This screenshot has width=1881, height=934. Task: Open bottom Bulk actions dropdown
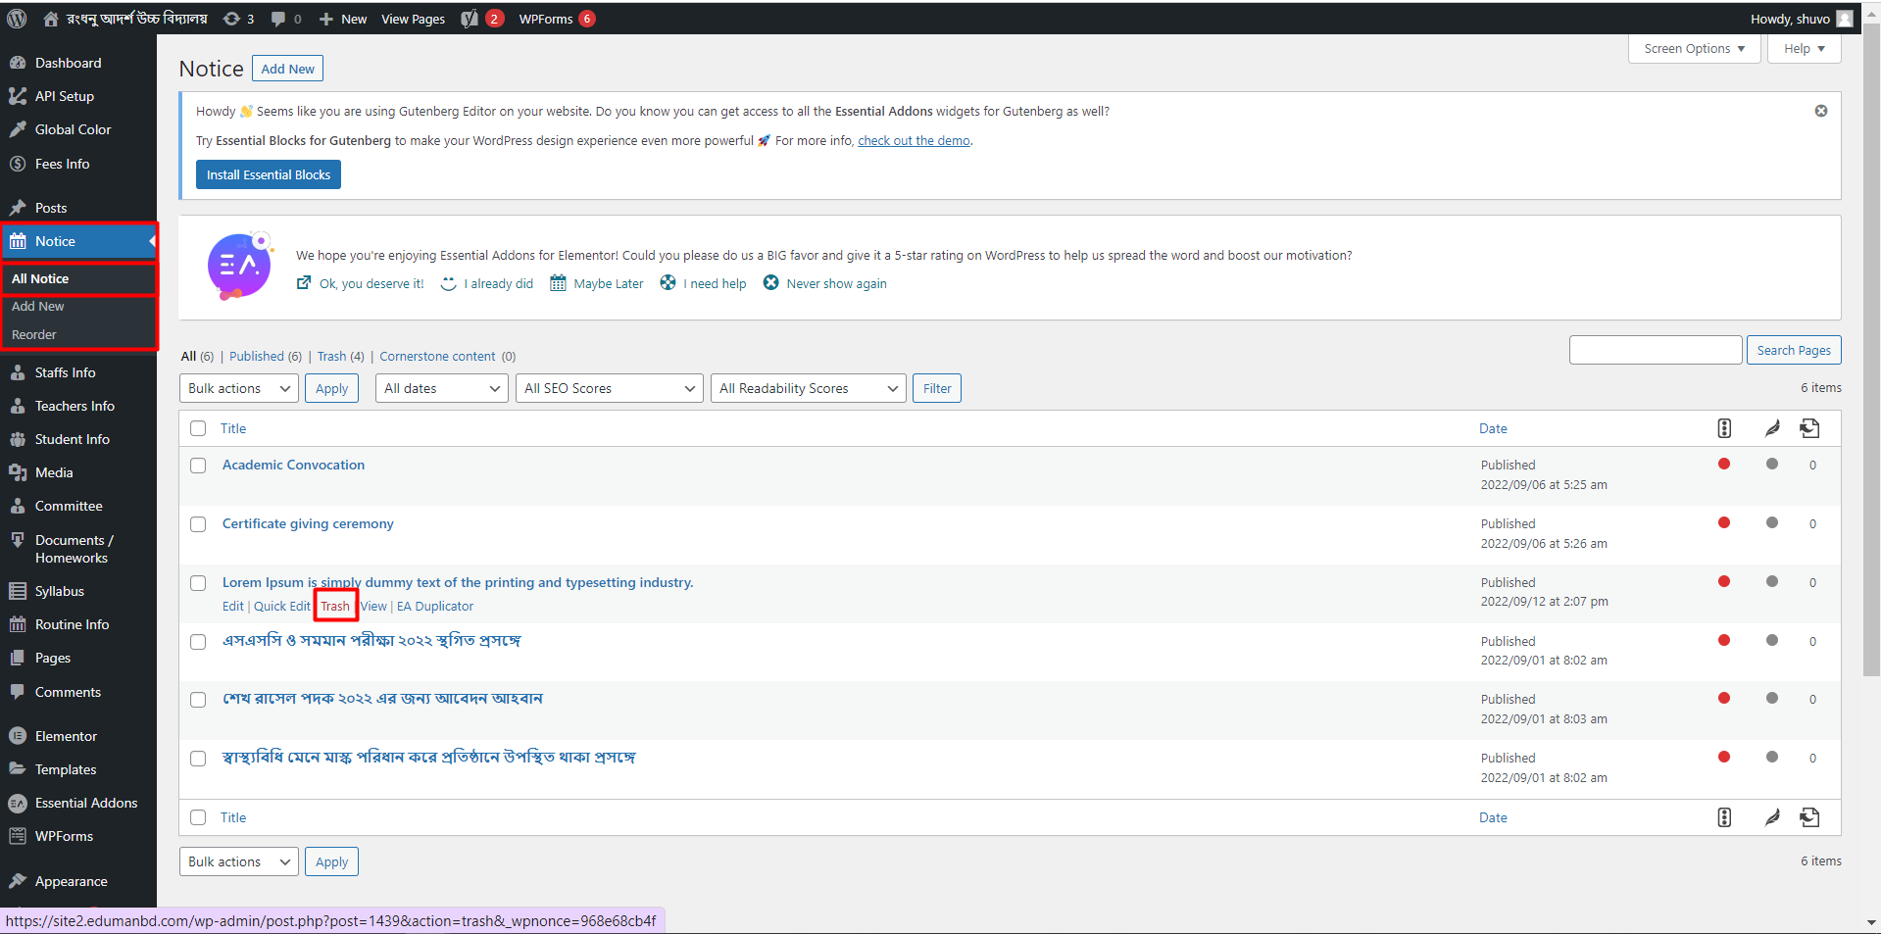coord(239,861)
